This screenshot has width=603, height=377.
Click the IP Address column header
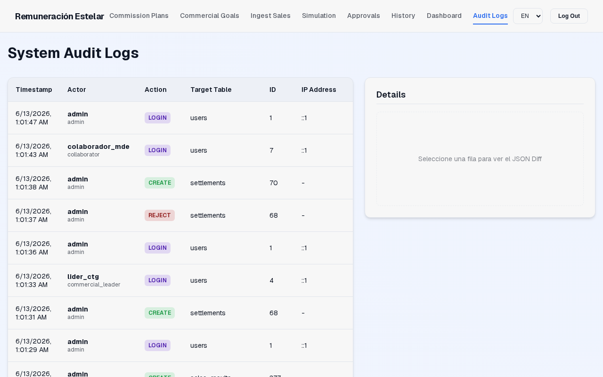[x=319, y=90]
